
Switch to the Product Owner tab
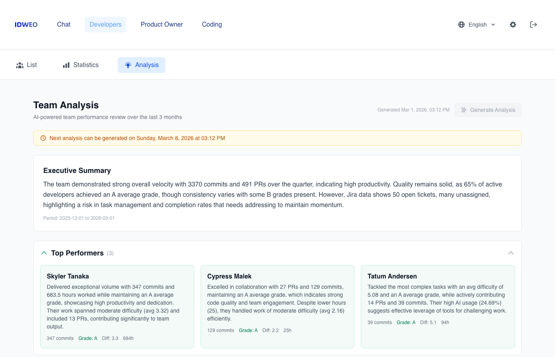pos(162,25)
